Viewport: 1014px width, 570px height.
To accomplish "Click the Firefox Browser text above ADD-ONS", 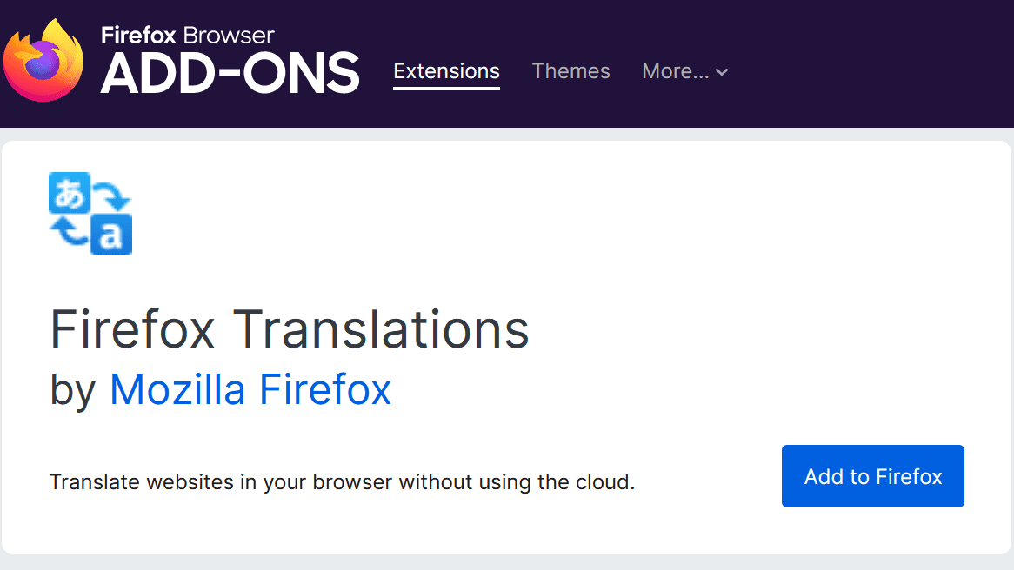I will click(x=188, y=36).
